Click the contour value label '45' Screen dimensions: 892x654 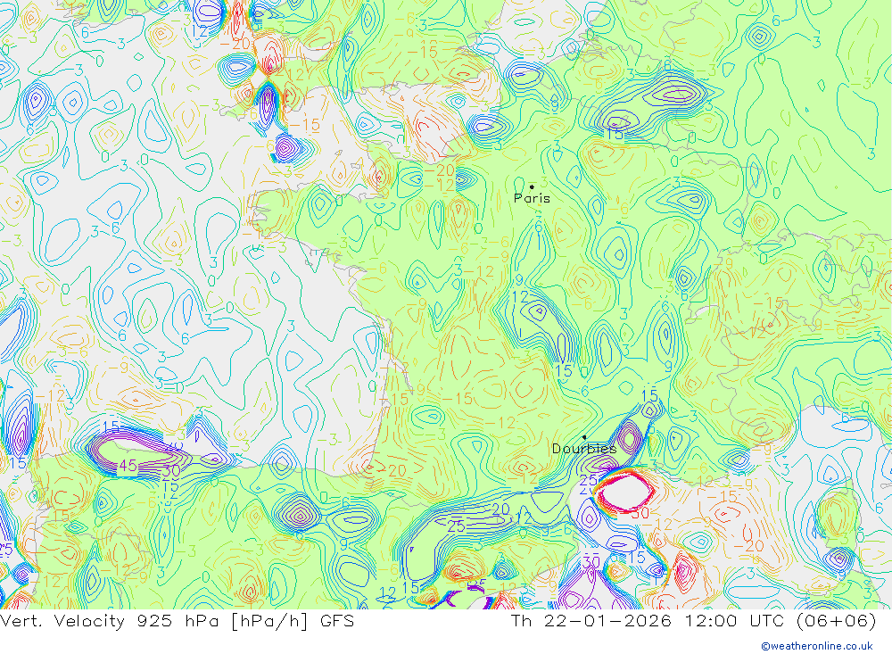128,466
